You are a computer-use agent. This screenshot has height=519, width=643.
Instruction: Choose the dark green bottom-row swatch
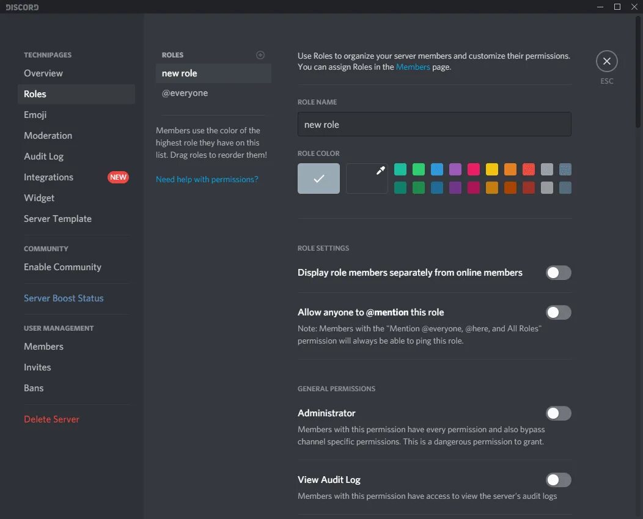click(x=418, y=188)
